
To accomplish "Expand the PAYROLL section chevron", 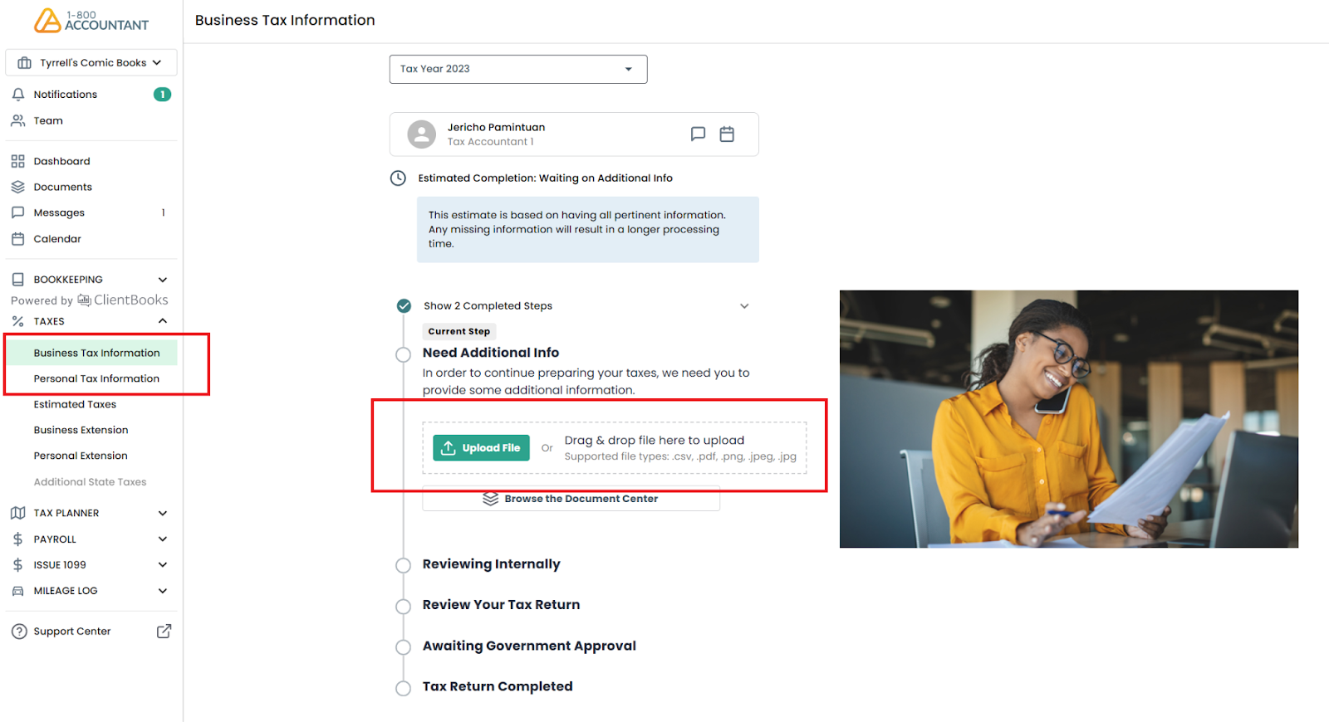I will [163, 539].
